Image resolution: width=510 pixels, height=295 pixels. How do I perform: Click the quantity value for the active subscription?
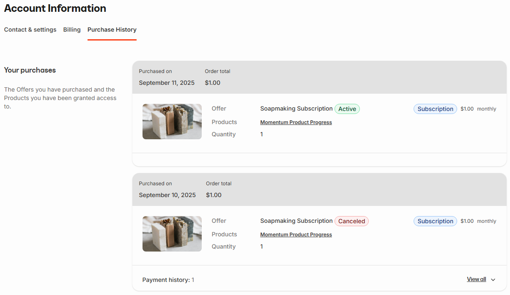261,134
